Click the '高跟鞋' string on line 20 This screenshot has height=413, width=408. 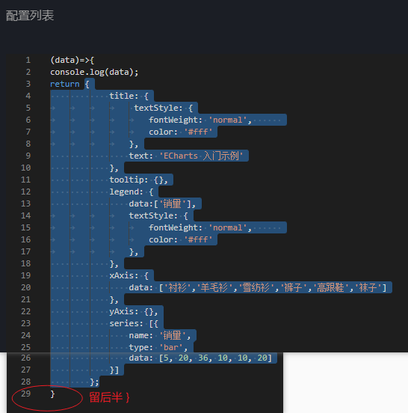pyautogui.click(x=330, y=287)
